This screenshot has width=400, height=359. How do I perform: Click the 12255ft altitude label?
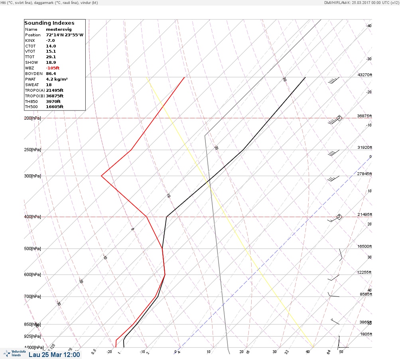(364, 272)
